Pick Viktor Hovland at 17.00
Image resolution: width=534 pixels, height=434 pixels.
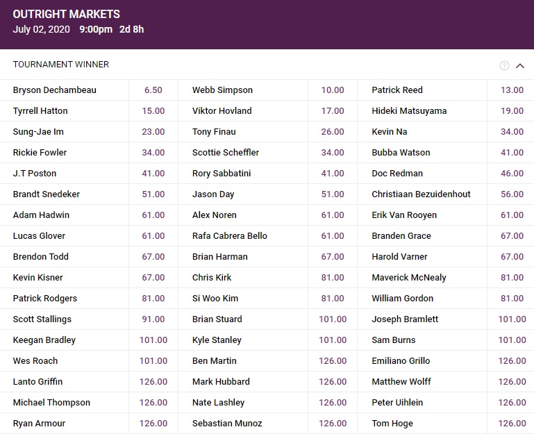[333, 110]
